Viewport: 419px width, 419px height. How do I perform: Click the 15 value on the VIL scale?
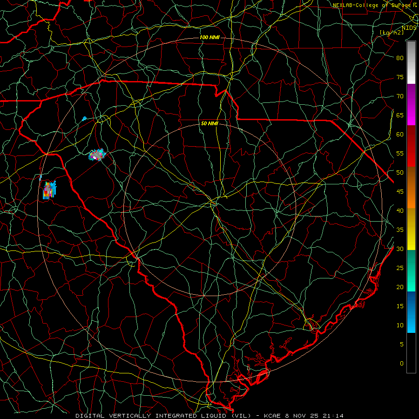coord(400,306)
